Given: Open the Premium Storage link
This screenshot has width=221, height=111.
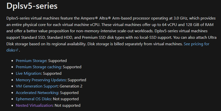Looking at the screenshot, I should point(31,61).
